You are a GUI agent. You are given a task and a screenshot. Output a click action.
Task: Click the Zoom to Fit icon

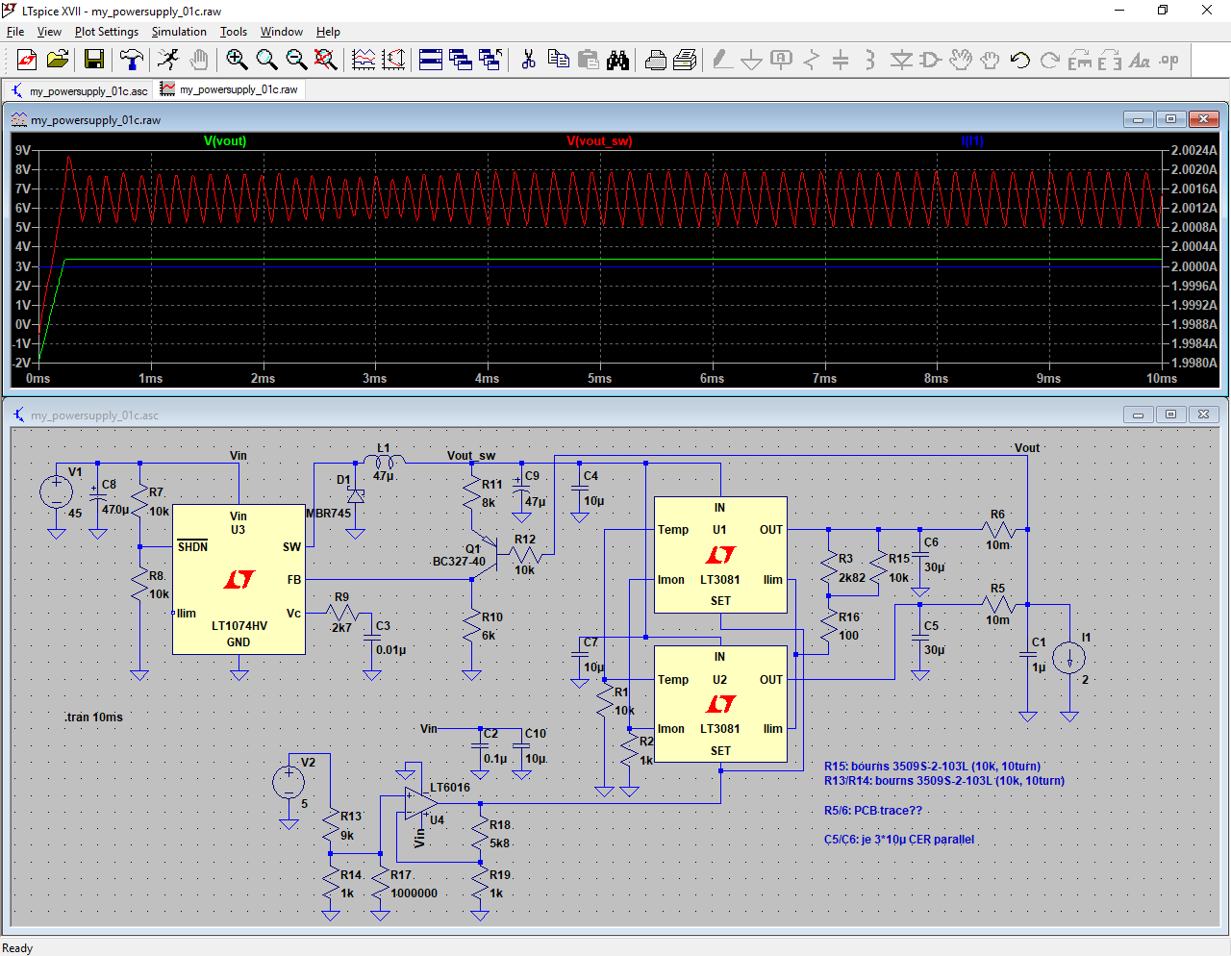326,60
